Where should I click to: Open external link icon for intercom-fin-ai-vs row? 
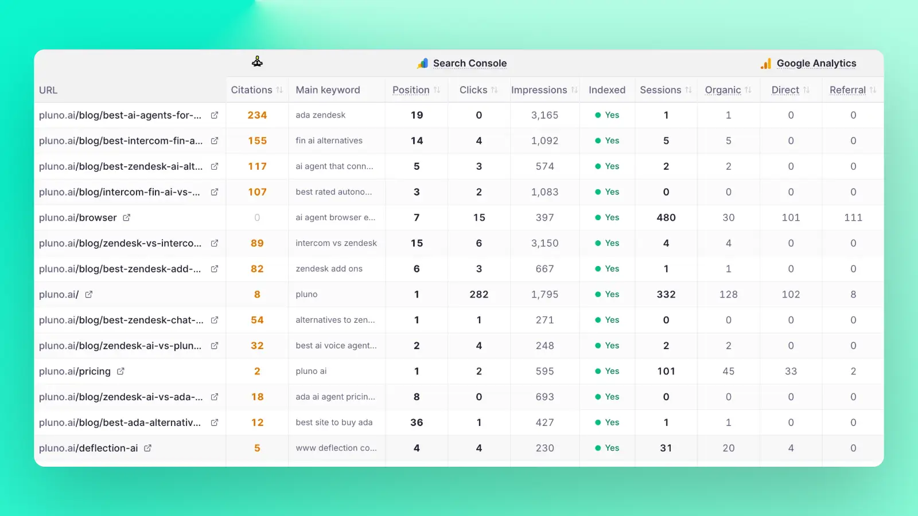pos(215,192)
